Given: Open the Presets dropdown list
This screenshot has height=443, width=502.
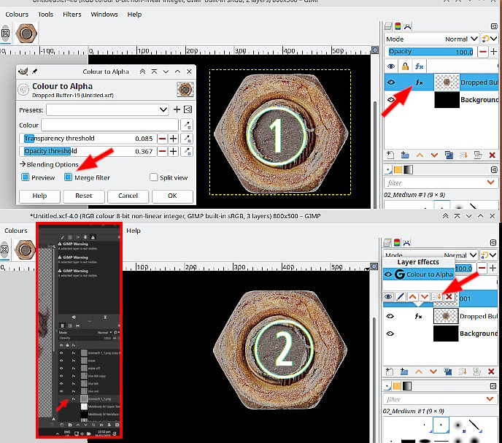Looking at the screenshot, I should [107, 109].
